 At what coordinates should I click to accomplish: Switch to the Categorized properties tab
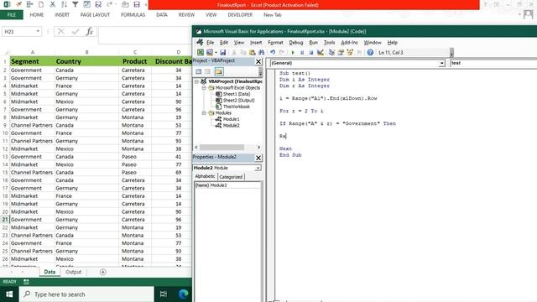coord(231,177)
